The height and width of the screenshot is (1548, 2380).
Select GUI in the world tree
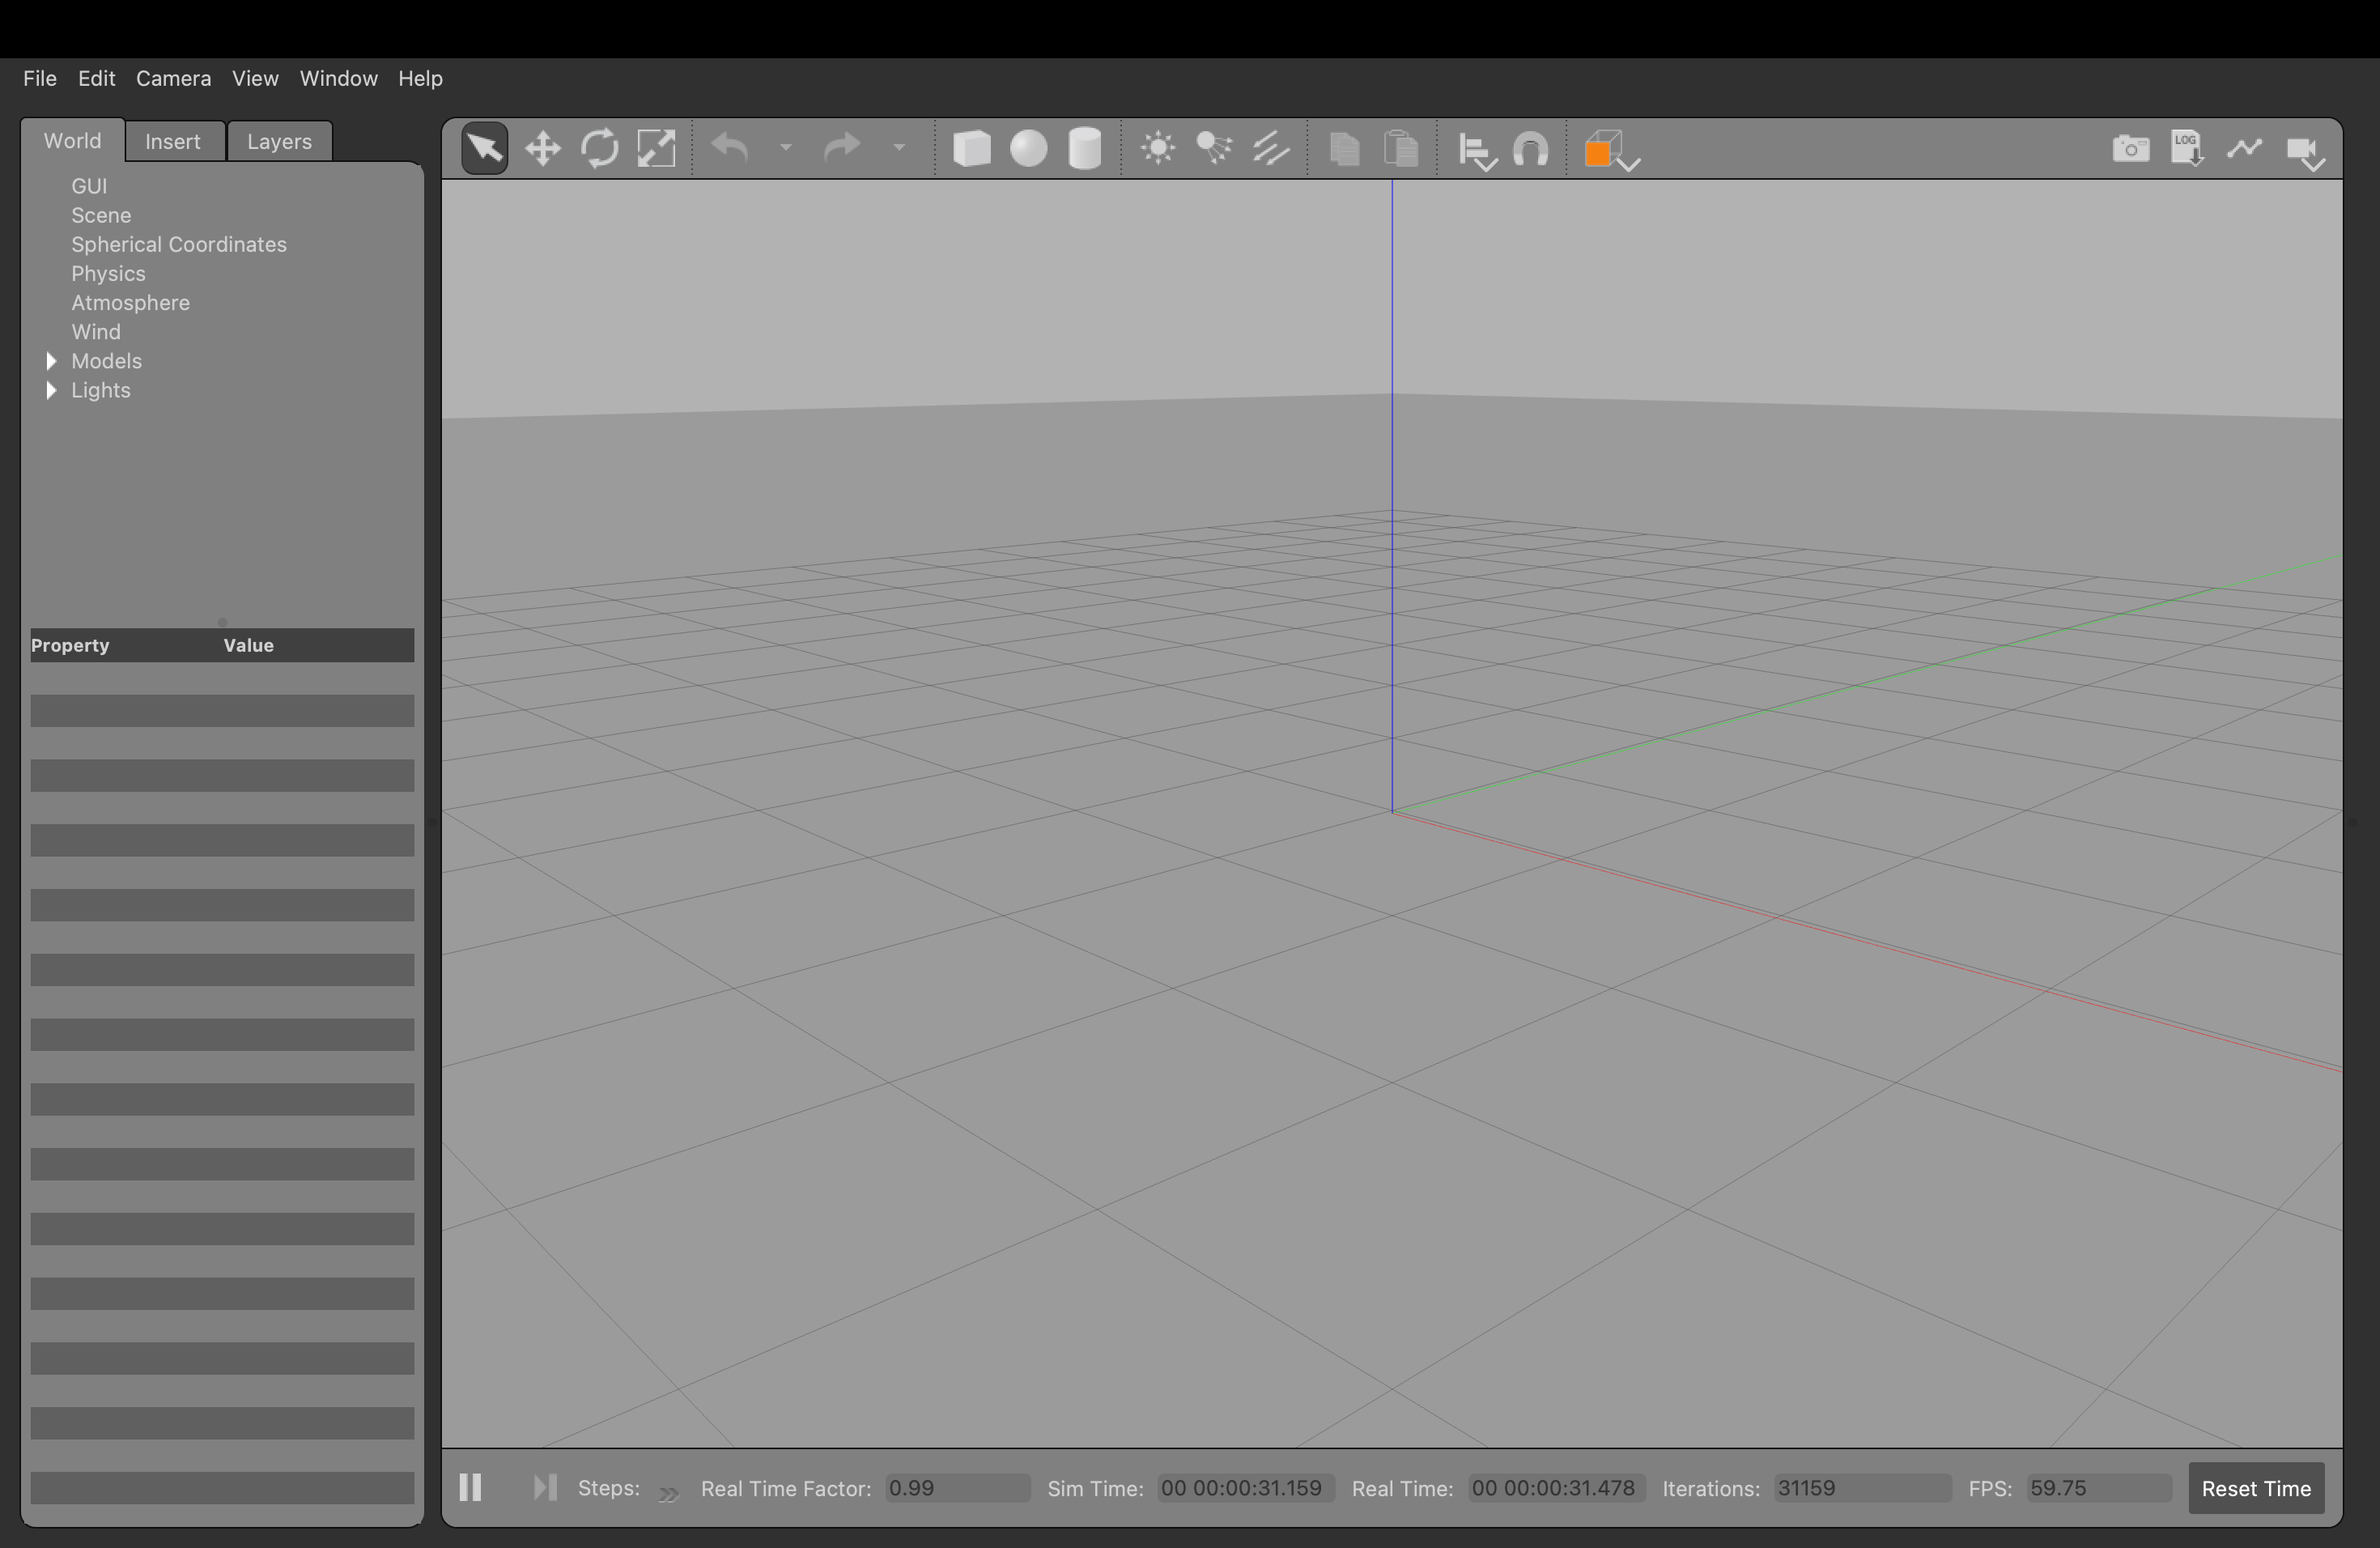[x=89, y=186]
